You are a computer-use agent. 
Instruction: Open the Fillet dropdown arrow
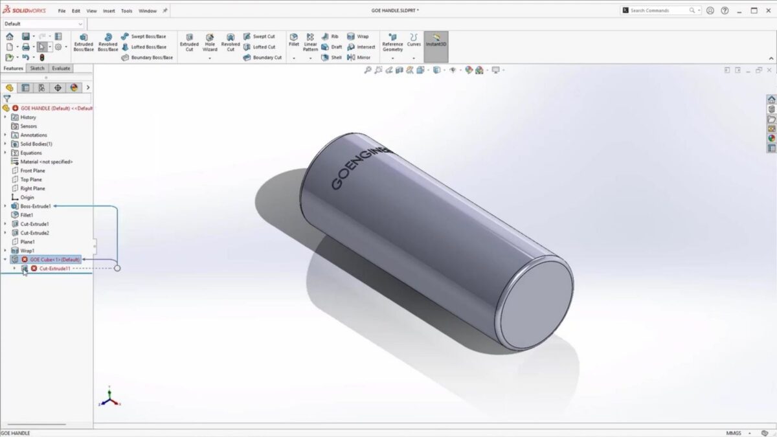(294, 58)
